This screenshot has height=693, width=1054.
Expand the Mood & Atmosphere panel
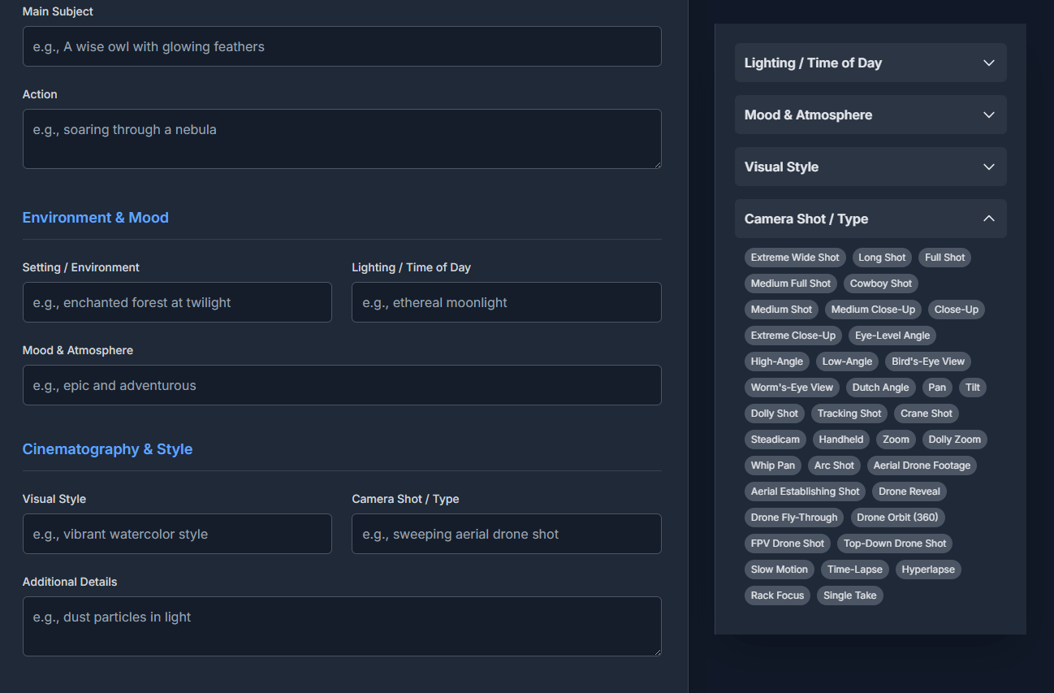pyautogui.click(x=870, y=115)
